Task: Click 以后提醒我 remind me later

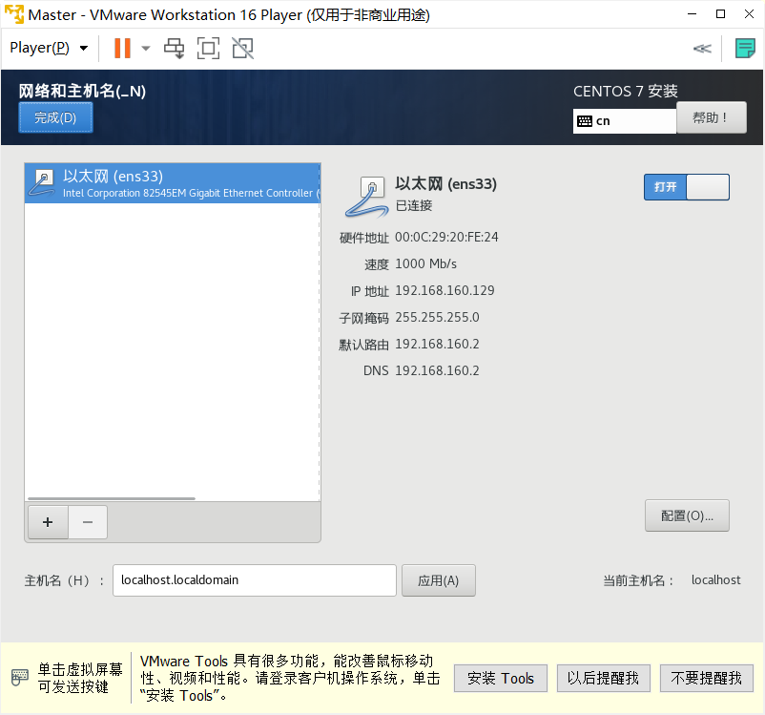Action: coord(604,679)
